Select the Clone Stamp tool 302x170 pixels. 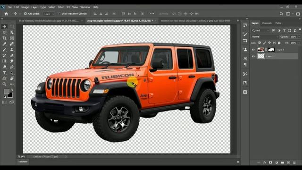tap(12, 50)
